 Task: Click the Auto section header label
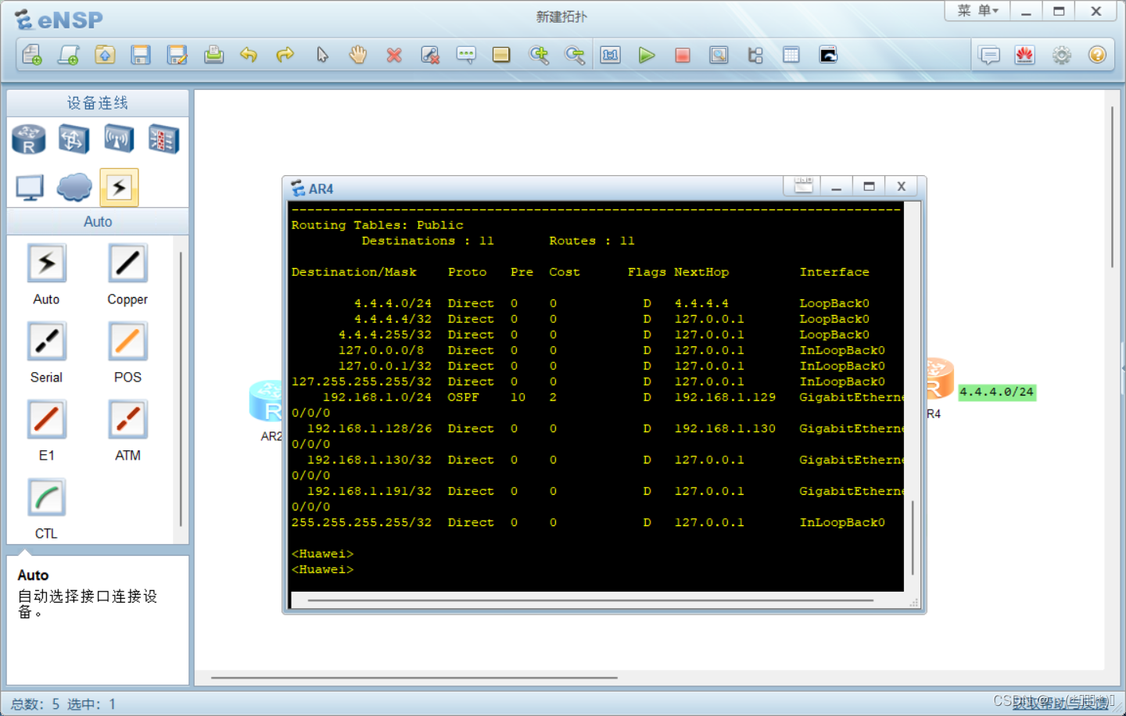(98, 222)
